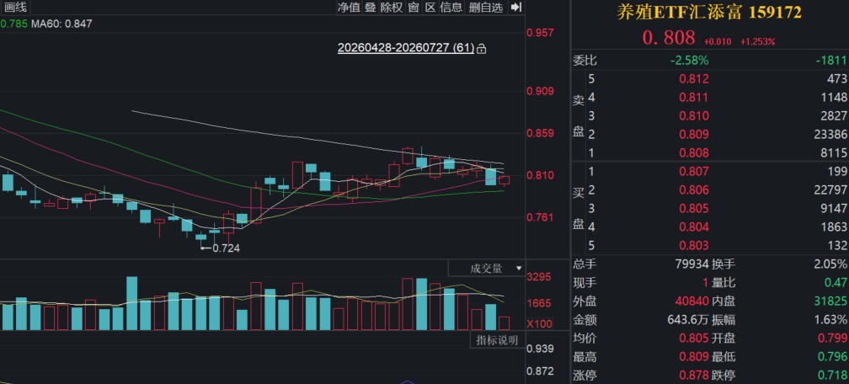Click the date range 20260428-20260727 label
The image size is (849, 384).
406,48
